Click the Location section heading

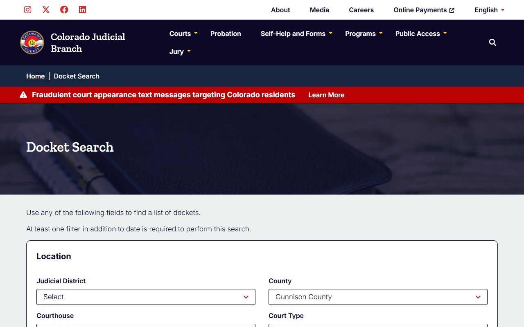point(54,256)
